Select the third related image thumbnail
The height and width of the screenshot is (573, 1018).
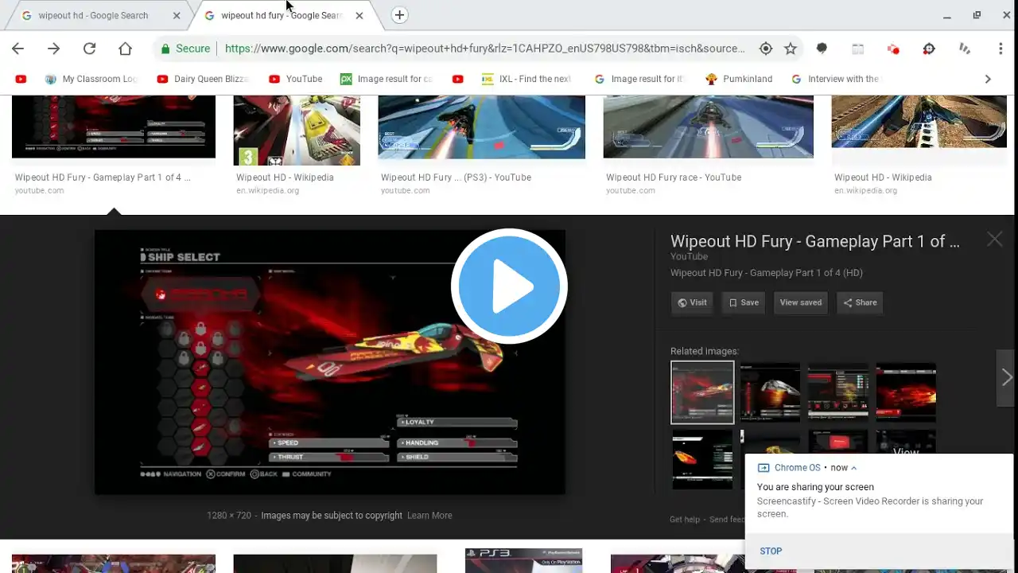(837, 392)
